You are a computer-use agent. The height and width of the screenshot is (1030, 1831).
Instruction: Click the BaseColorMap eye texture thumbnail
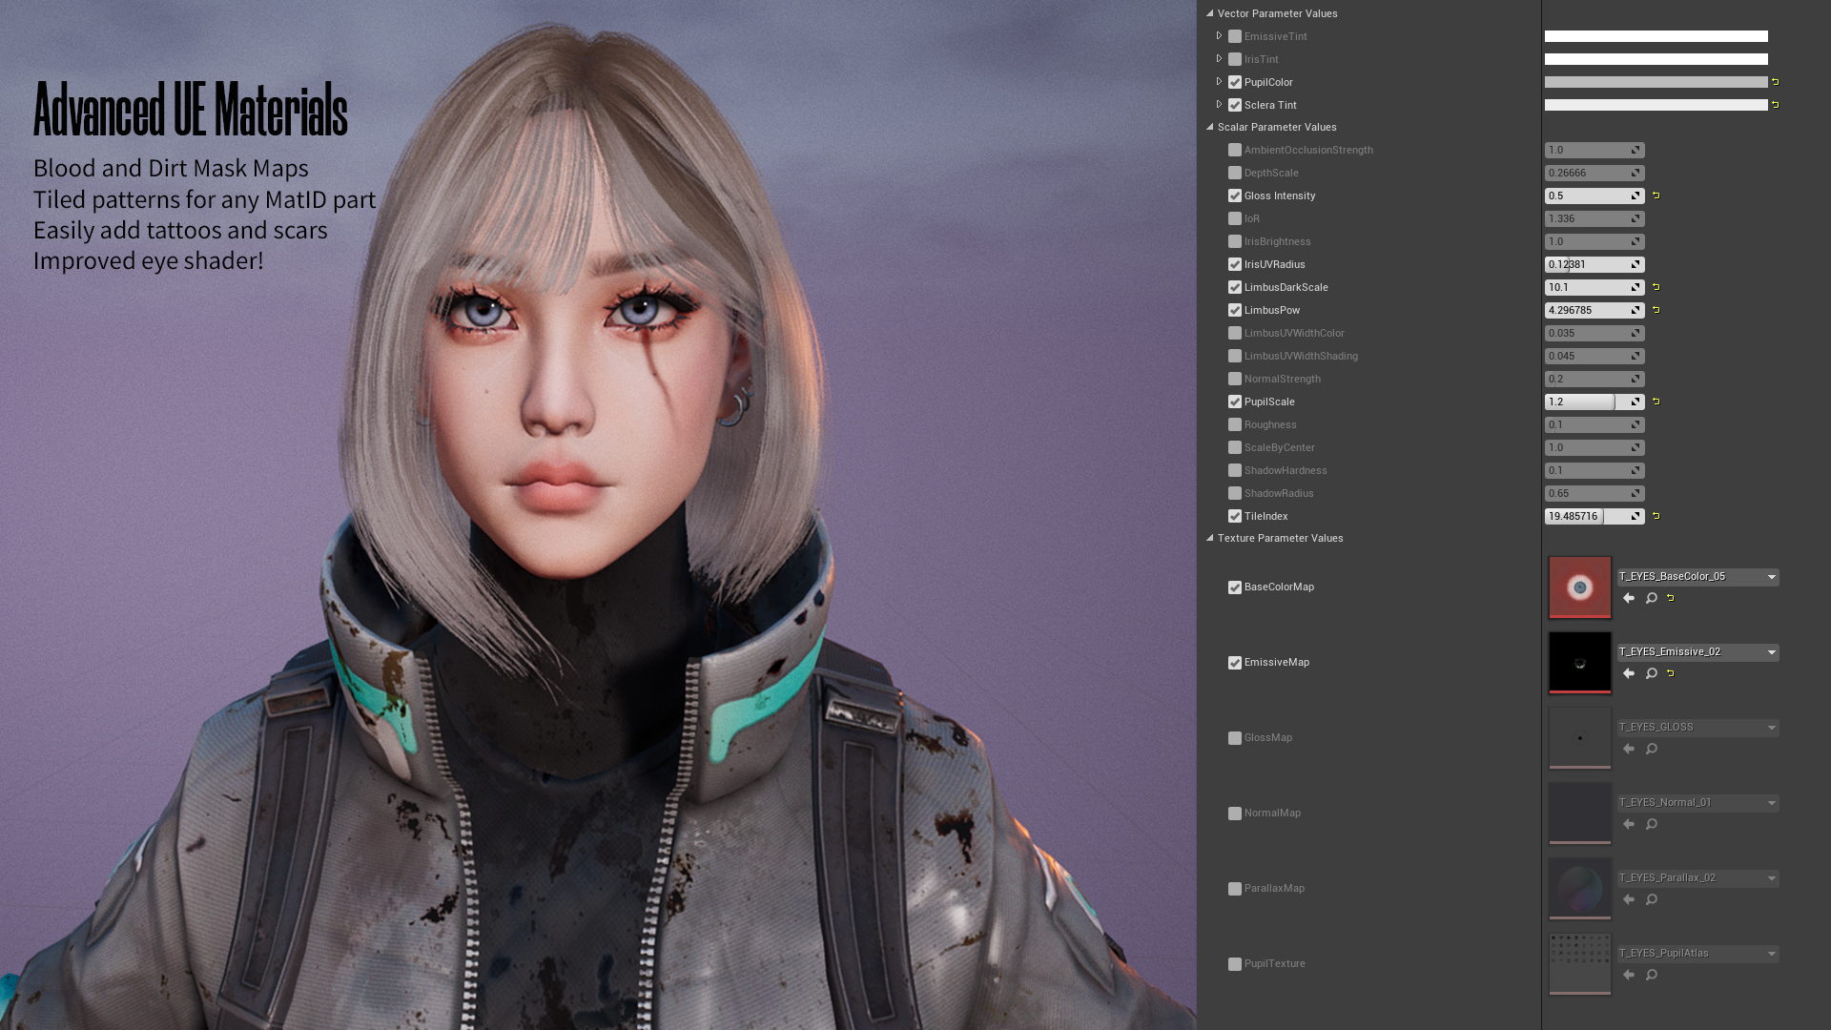pos(1580,587)
